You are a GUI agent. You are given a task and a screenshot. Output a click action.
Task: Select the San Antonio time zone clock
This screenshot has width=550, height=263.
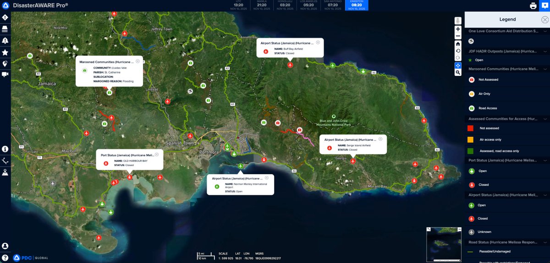pos(332,5)
